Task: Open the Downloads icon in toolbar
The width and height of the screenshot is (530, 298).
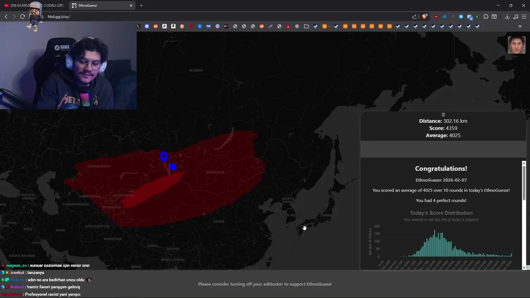Action: click(x=507, y=17)
